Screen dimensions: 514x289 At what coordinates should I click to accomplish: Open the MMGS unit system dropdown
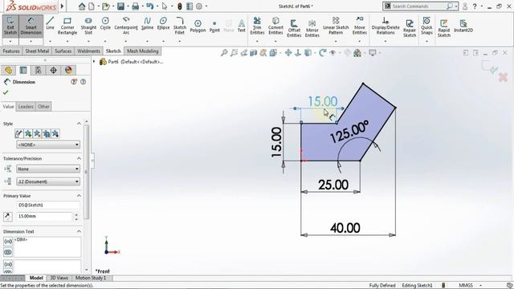480,286
